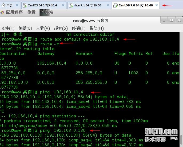Viewport: 183px width, 147px height.
Task: Click the 终端 terminal taskbar item
Action: pos(47,12)
